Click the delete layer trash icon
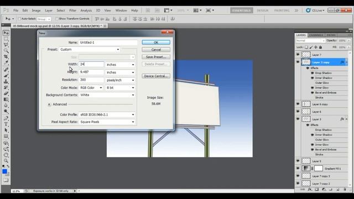 [345, 190]
